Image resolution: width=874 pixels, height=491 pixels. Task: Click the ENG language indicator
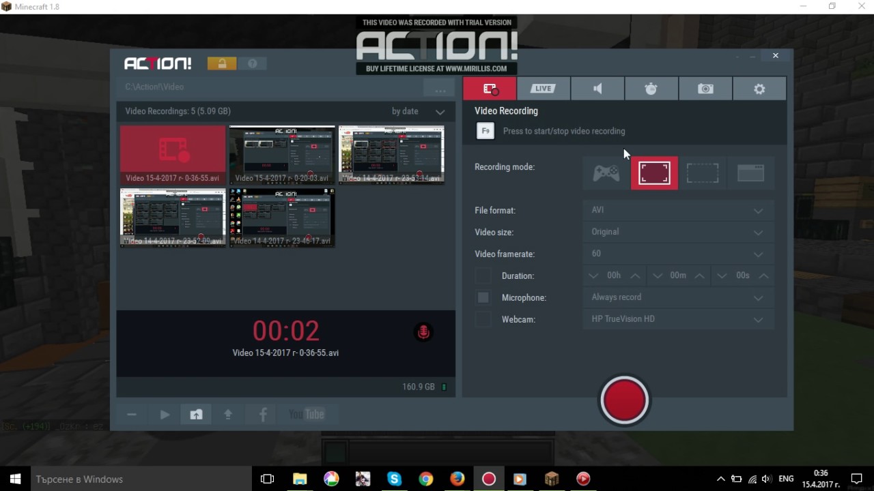point(786,479)
